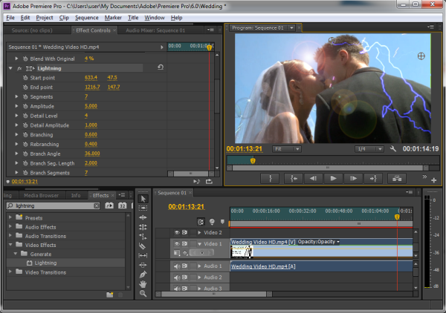This screenshot has width=446, height=313.
Task: Click Go to In point button
Action: [x=294, y=179]
